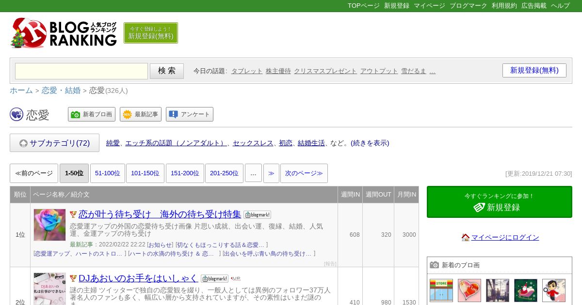Open the store photo in 新着のブロ画
Screen dimensions: 582x305
coord(441,290)
